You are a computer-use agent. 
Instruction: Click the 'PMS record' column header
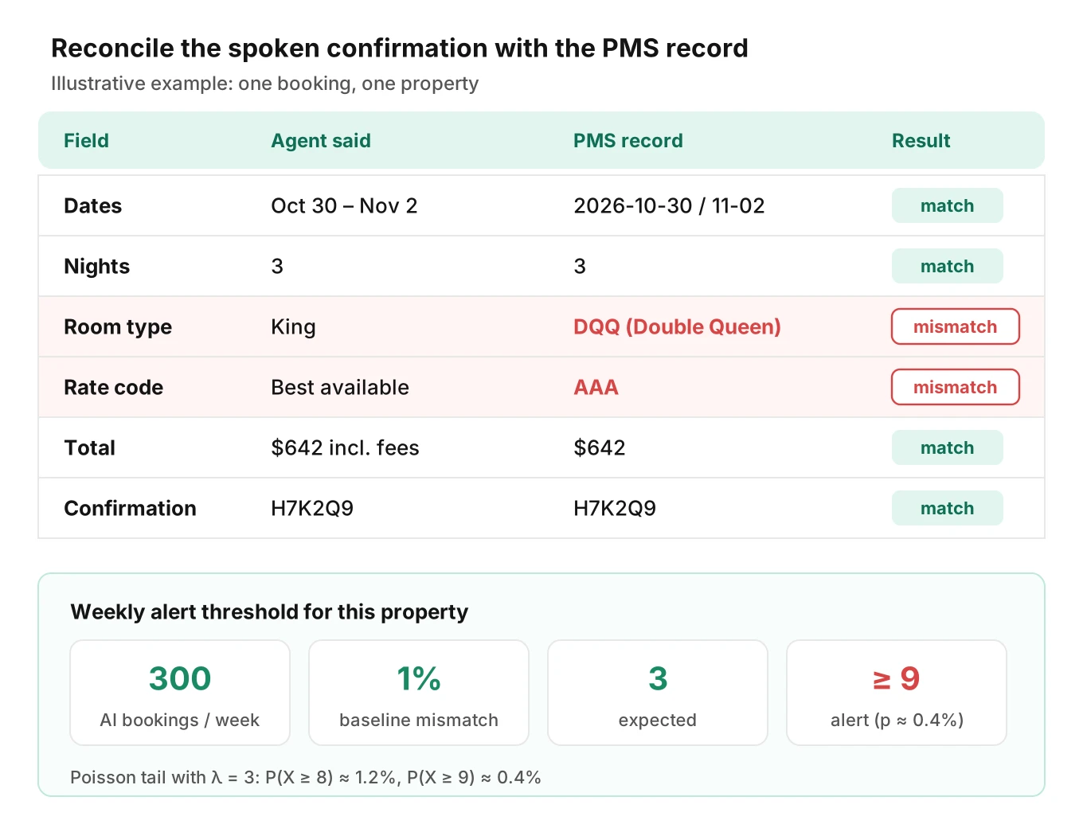coord(628,141)
